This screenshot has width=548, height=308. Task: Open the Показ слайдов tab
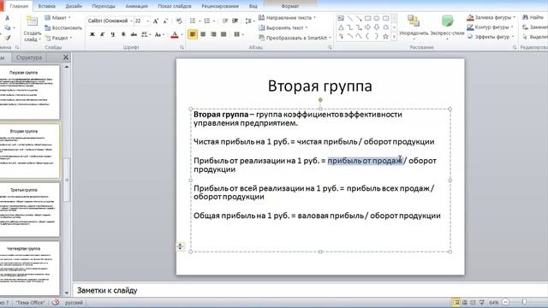click(175, 6)
